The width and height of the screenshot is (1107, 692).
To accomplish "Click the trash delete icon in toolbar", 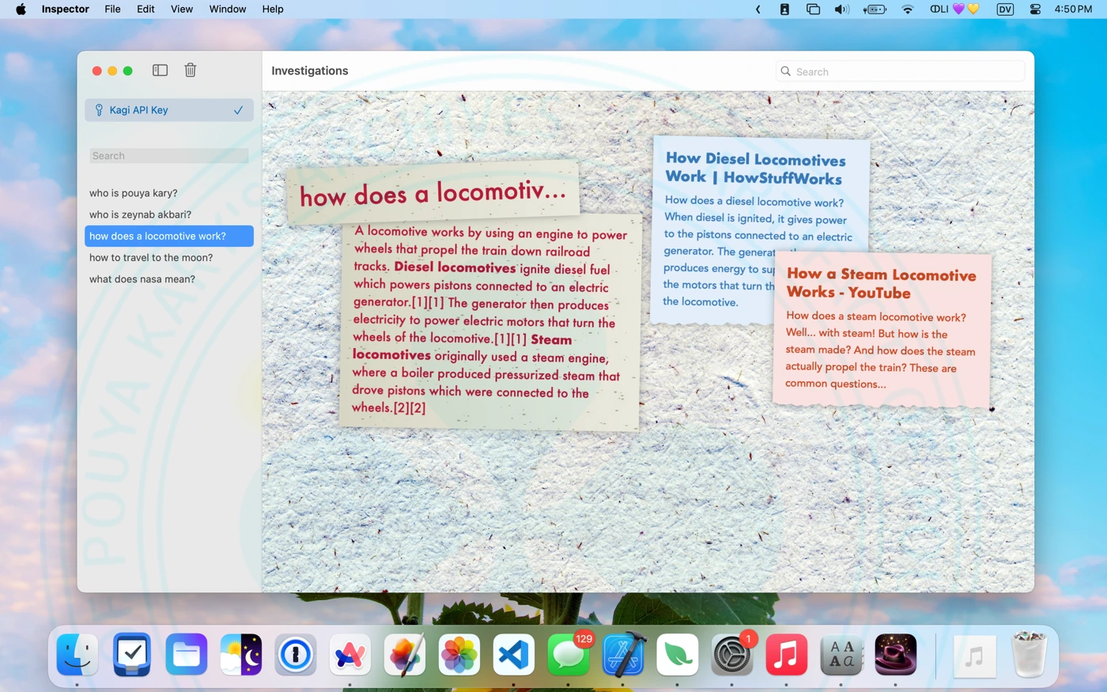I will pos(191,70).
